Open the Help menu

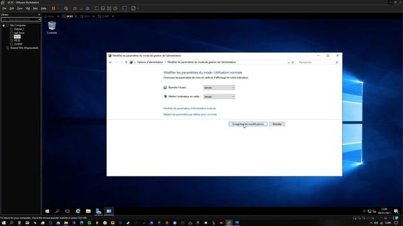click(x=43, y=8)
